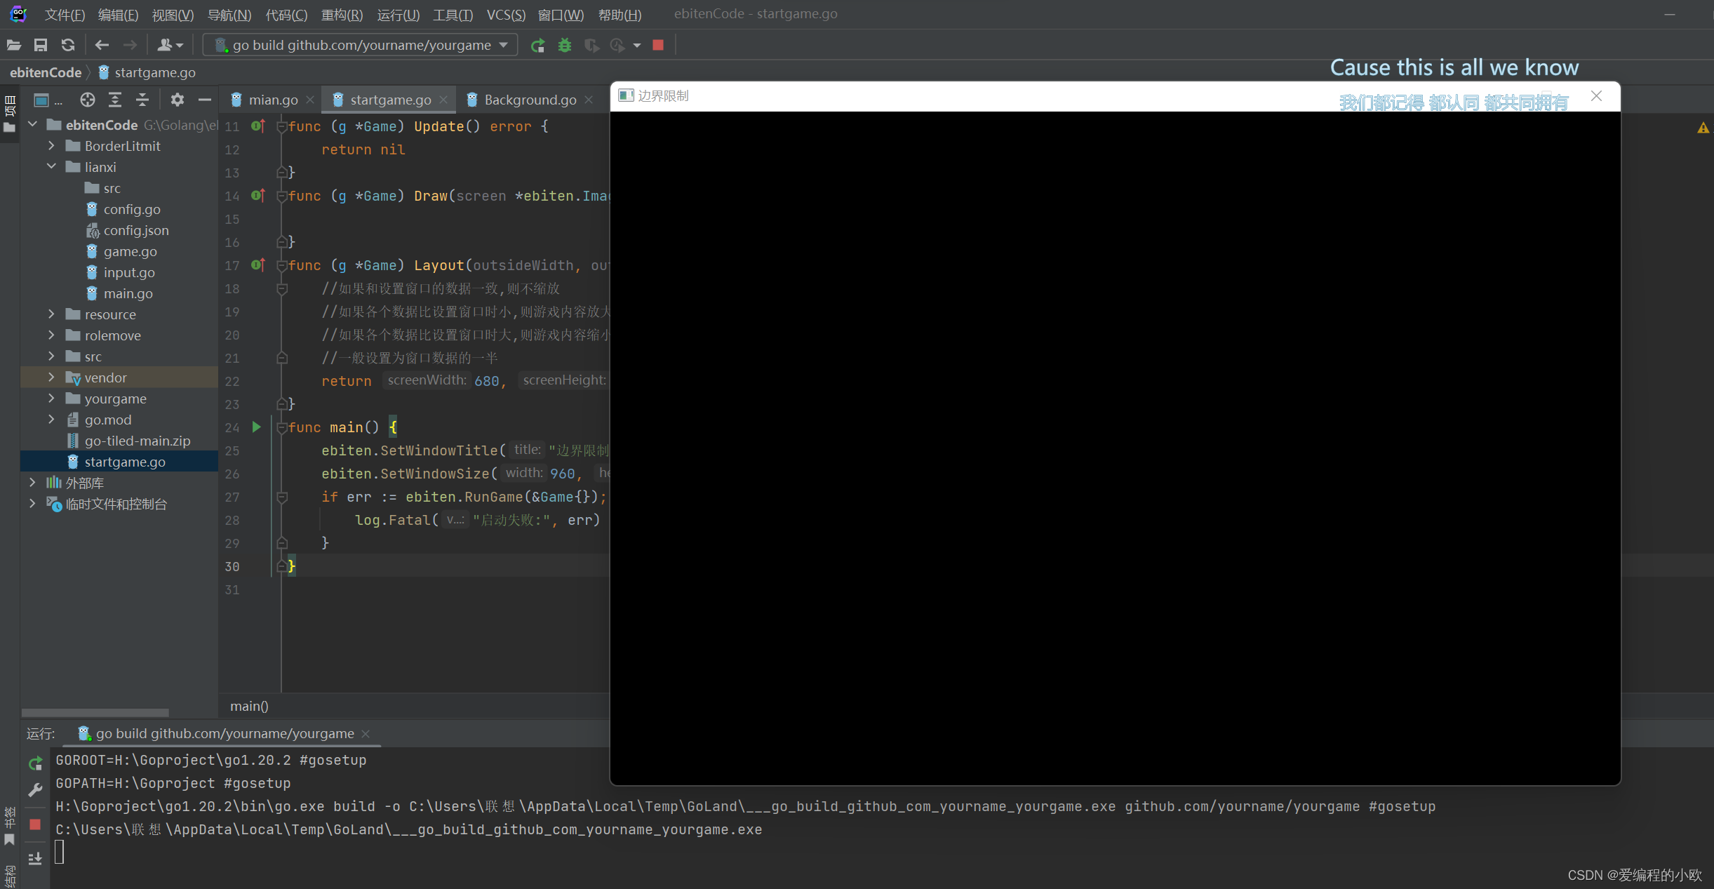Select go.mod in project tree
1714x889 pixels.
click(x=108, y=420)
